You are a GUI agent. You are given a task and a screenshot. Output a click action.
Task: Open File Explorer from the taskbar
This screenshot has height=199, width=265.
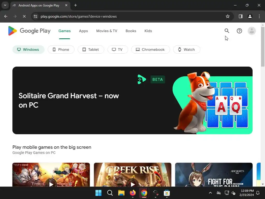[121, 193]
